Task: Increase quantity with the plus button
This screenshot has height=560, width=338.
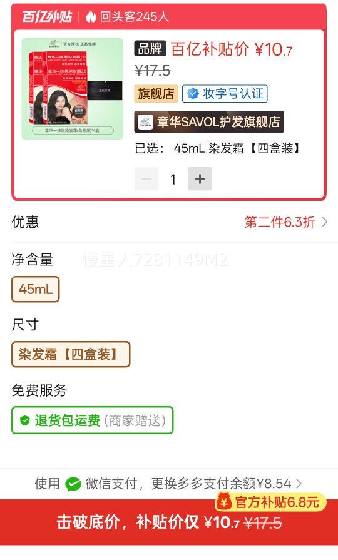Action: click(200, 178)
